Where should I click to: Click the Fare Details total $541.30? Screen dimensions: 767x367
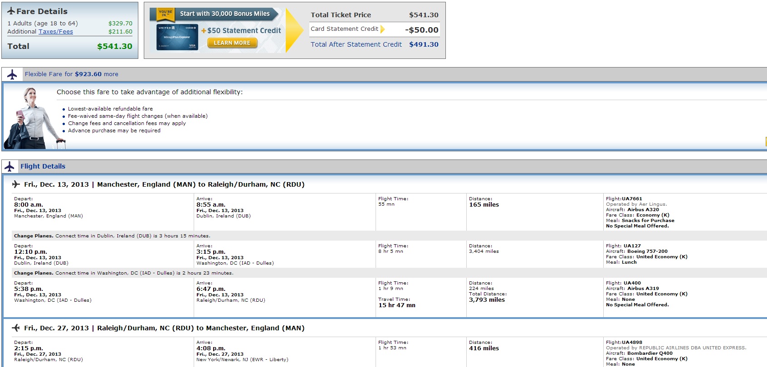tap(115, 46)
